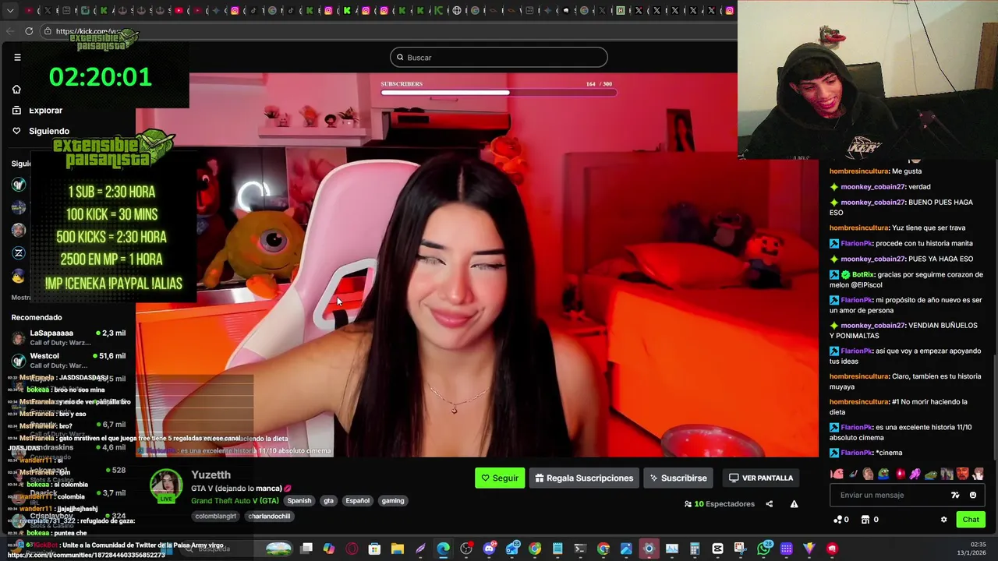Reload the page in browser

click(29, 31)
